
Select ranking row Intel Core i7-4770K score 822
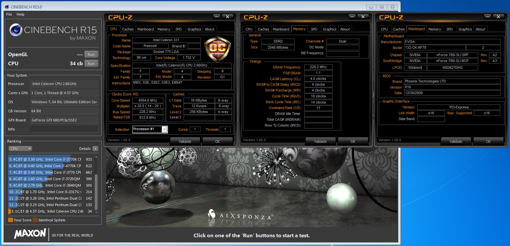pos(50,166)
